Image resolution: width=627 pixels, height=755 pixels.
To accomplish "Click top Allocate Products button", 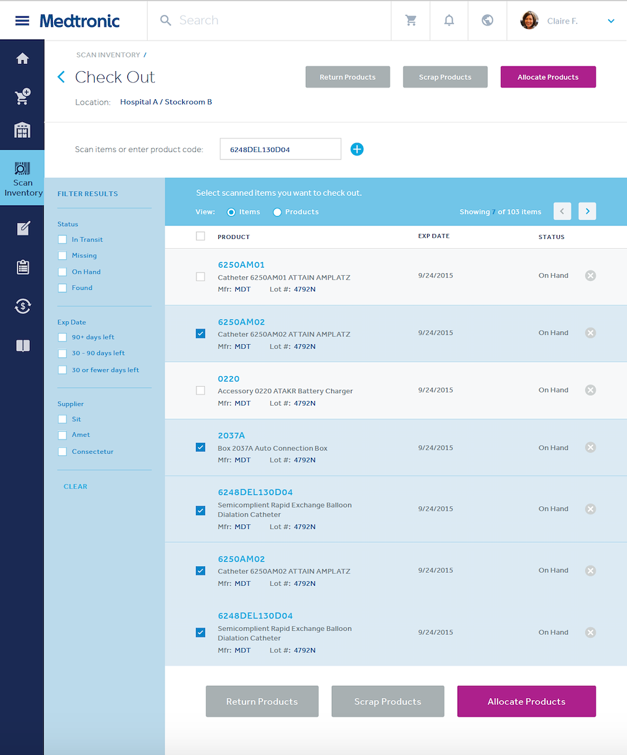I will (548, 77).
